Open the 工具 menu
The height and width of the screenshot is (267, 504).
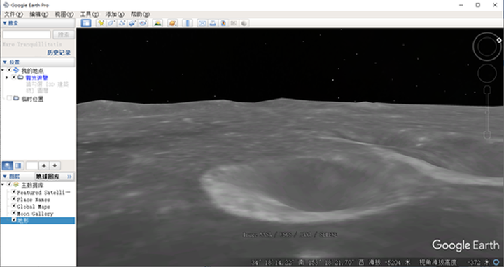pos(90,14)
